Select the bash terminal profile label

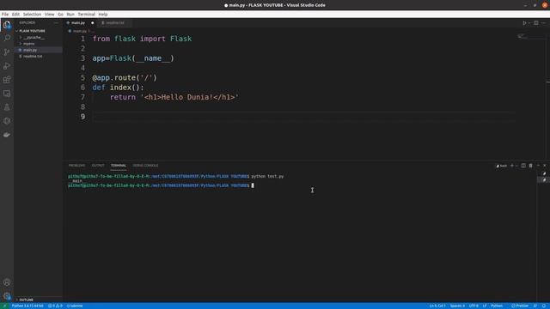pyautogui.click(x=501, y=166)
